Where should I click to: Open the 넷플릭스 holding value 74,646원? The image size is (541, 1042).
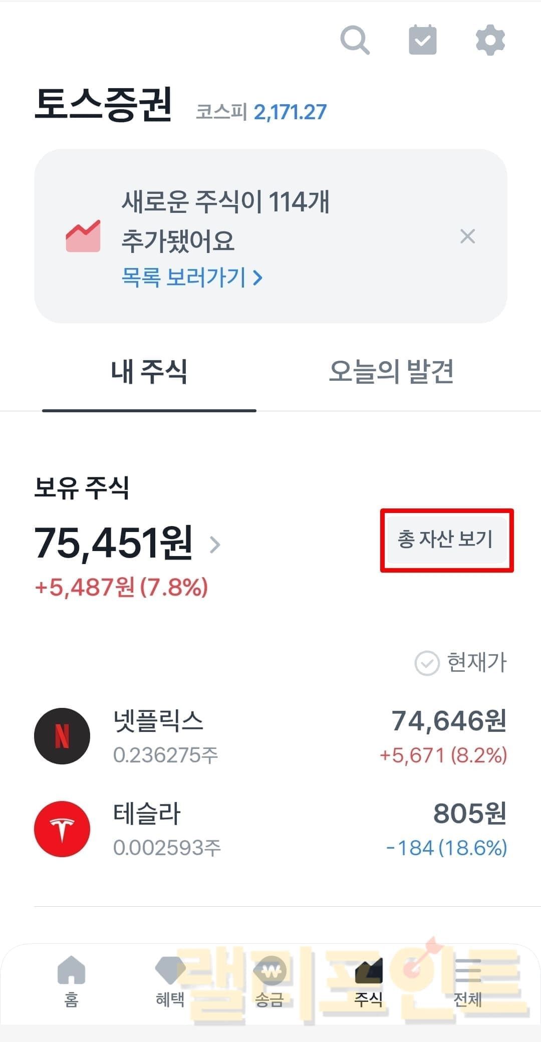[x=448, y=721]
